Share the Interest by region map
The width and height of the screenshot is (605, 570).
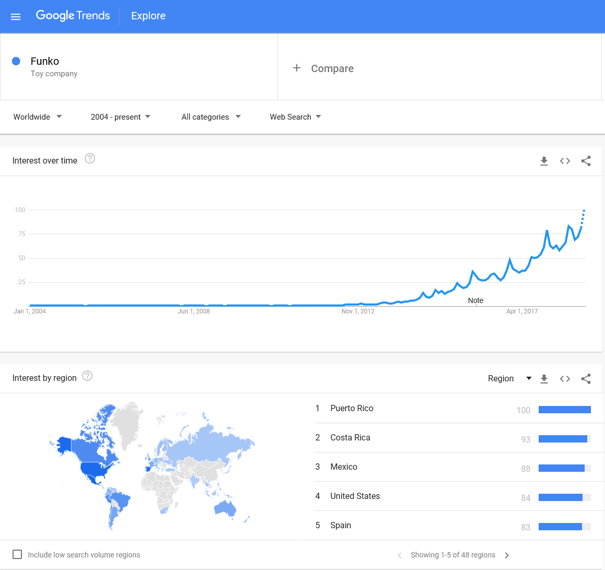click(x=586, y=379)
